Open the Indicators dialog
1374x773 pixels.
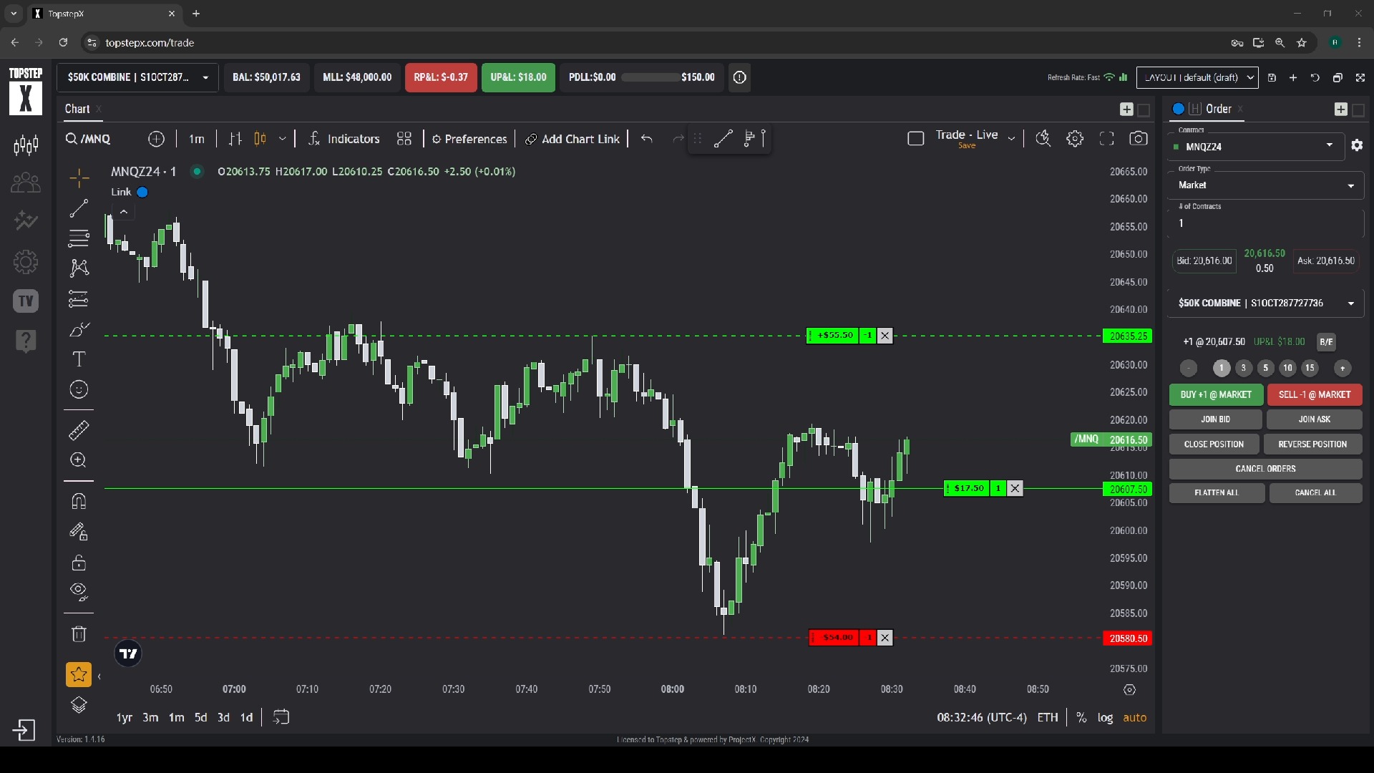[x=343, y=139]
